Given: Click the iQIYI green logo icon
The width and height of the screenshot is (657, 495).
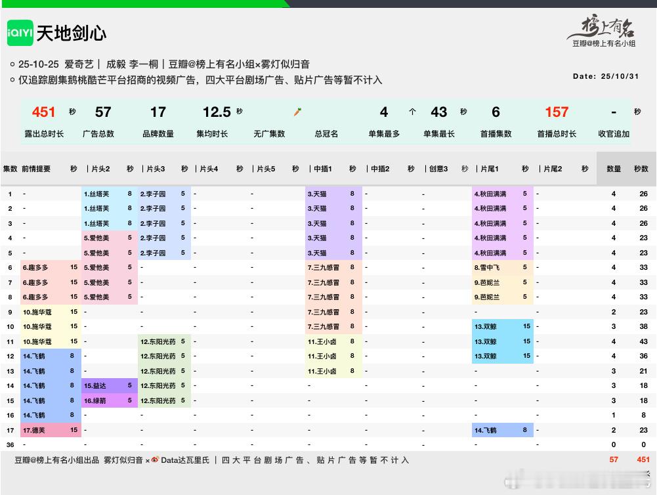Looking at the screenshot, I should pyautogui.click(x=20, y=33).
